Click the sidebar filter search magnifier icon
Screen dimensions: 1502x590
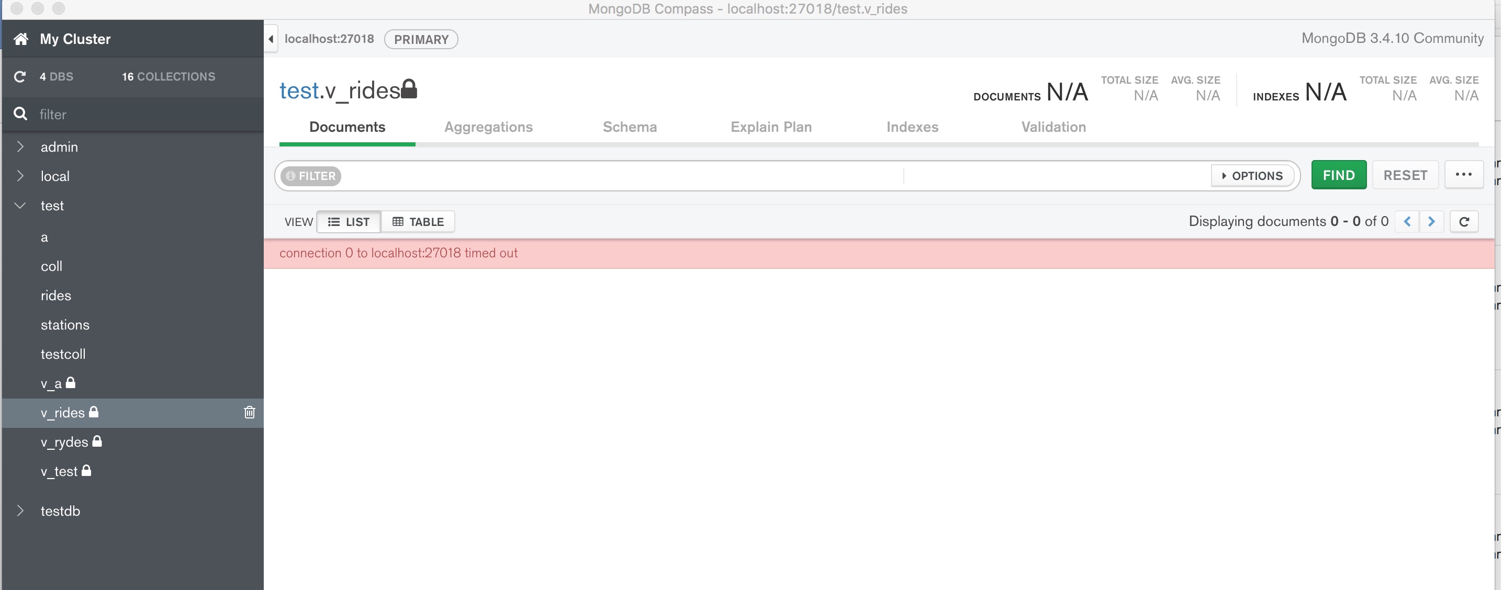click(x=20, y=114)
